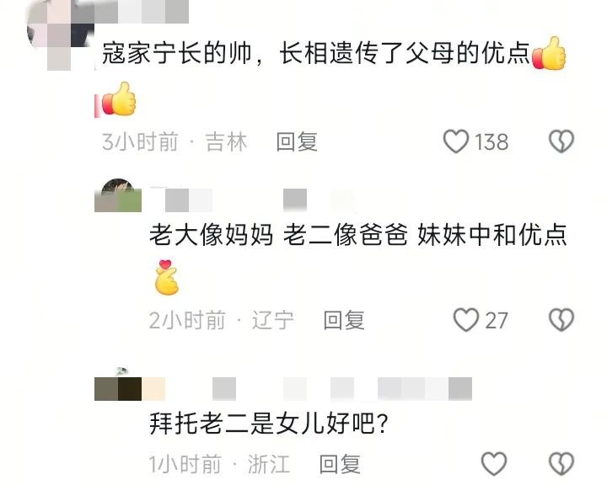
Task: Like the reply from 浙江
Action: 493,464
